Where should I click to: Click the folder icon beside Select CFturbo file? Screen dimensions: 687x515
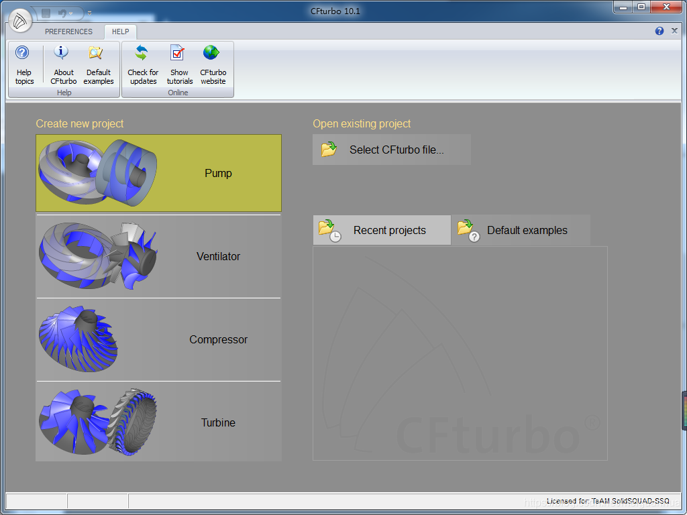[329, 150]
